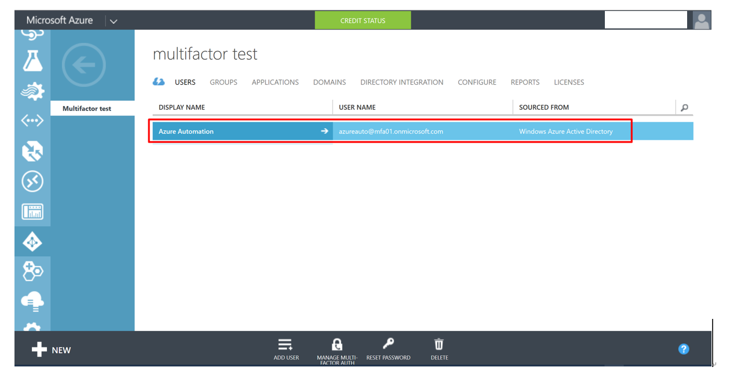Switch to the Users tab
The height and width of the screenshot is (385, 730).
pyautogui.click(x=185, y=82)
